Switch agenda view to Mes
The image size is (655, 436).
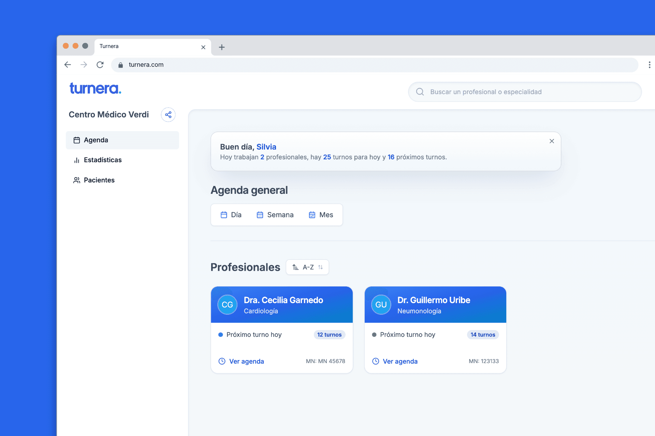[321, 215]
